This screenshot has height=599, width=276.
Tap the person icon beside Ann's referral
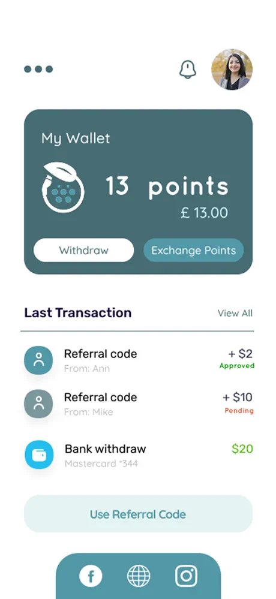pyautogui.click(x=38, y=360)
